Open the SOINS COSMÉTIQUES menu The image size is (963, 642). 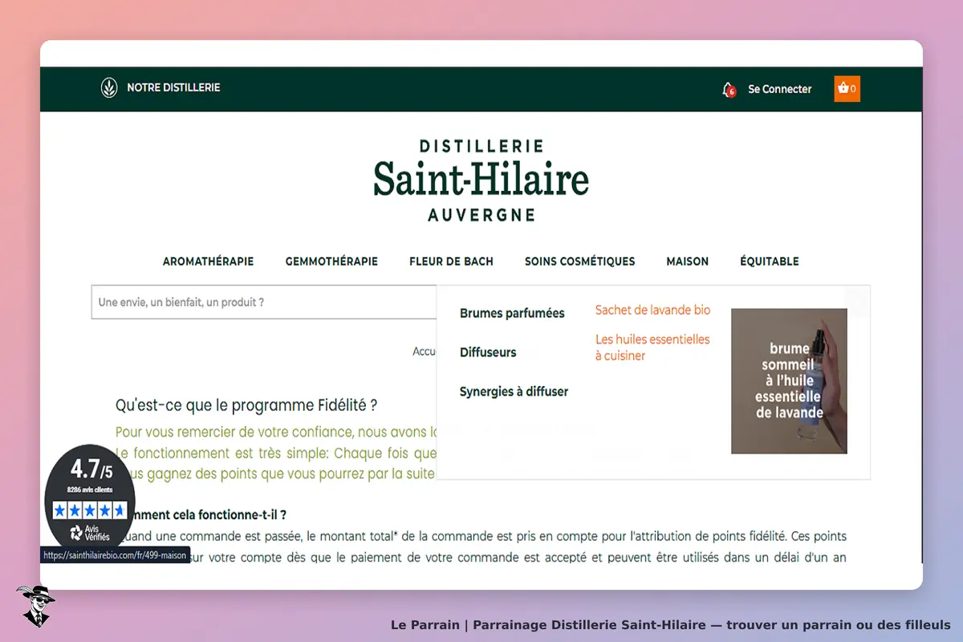(x=579, y=262)
